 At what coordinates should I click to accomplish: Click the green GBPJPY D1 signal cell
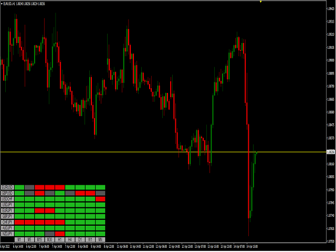click(80, 216)
